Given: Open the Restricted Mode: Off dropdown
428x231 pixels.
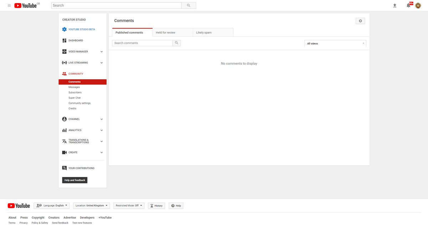Looking at the screenshot, I should 129,205.
